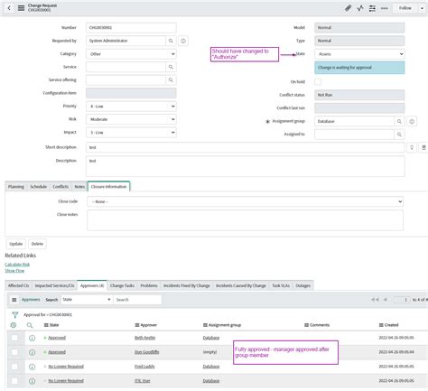Preview Fred Luddy approval record info icon
This screenshot has height=391, width=428.
coord(32,367)
